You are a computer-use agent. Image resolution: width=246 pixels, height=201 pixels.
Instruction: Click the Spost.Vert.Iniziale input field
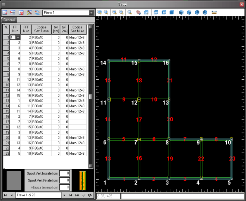(x=65, y=173)
